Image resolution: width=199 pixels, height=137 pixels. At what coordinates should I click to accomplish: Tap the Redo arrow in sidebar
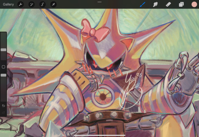3,113
